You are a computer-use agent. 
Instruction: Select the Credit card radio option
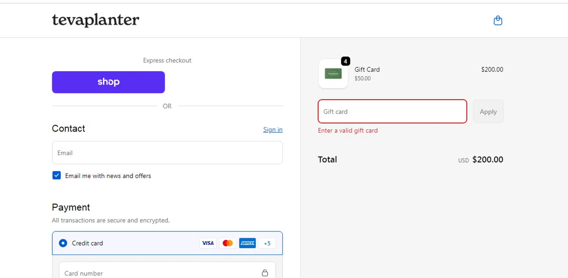click(63, 243)
